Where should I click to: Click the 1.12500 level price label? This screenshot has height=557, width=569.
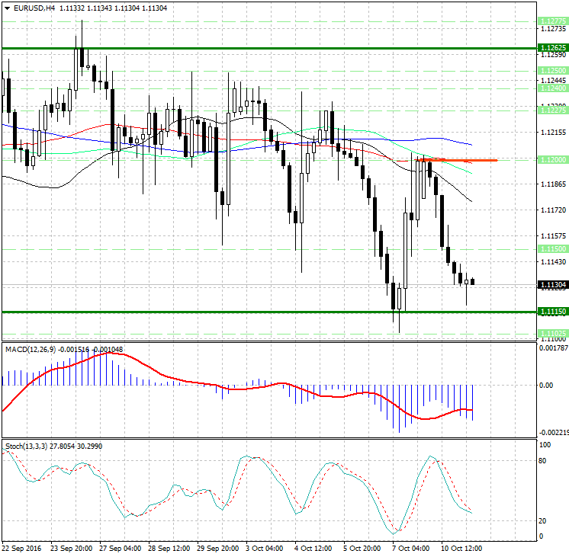pos(552,69)
